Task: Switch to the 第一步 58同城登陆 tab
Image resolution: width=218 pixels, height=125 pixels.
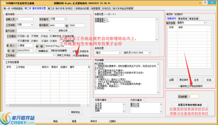Action: coord(13,8)
